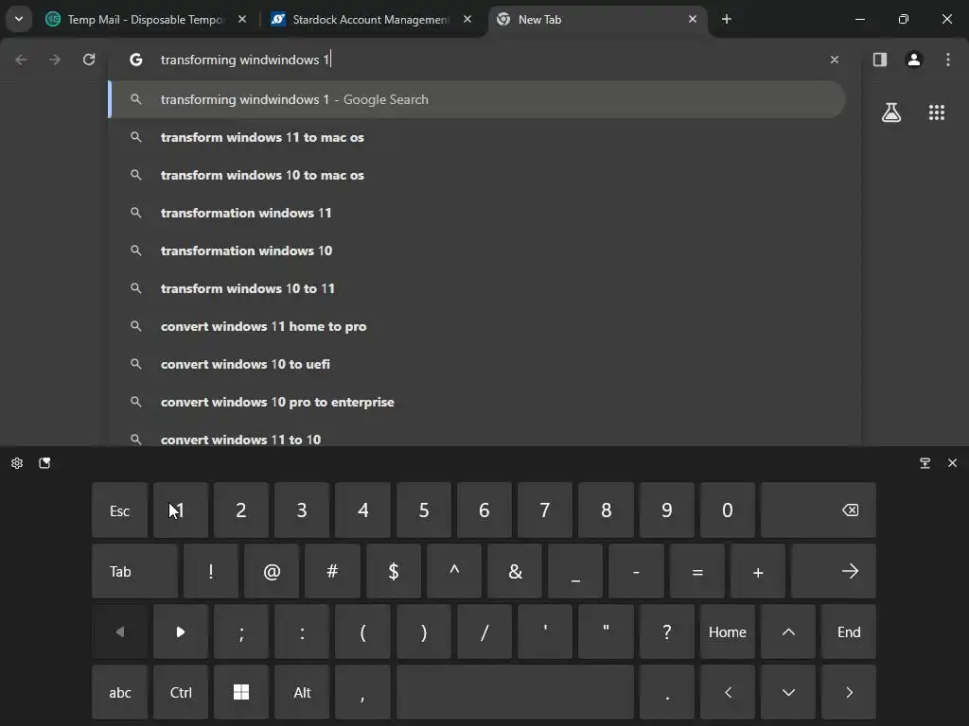Tap the forward slash key
Image resolution: width=969 pixels, height=726 pixels.
(x=484, y=631)
